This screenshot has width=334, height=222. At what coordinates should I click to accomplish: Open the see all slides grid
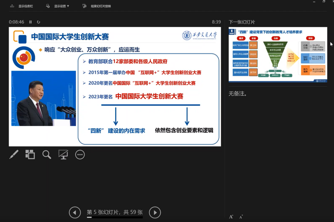[x=30, y=155]
